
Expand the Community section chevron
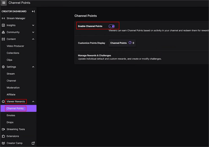[33, 32]
